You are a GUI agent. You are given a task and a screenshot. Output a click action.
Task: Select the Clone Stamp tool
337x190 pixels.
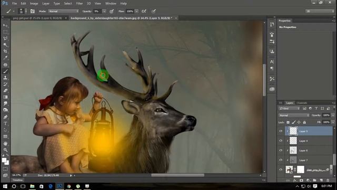(5, 78)
